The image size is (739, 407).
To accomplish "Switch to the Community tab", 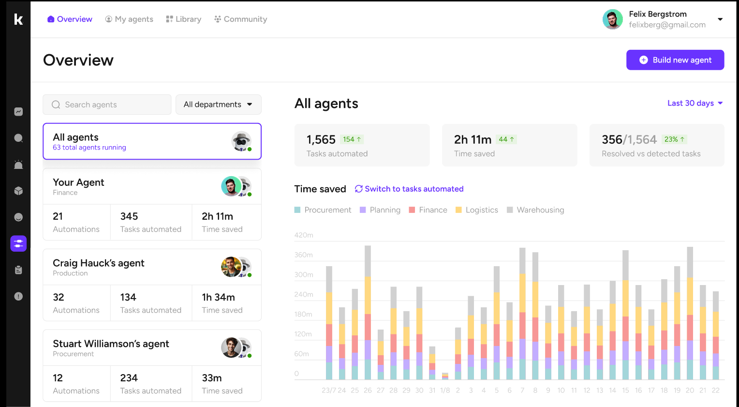I will click(x=240, y=19).
